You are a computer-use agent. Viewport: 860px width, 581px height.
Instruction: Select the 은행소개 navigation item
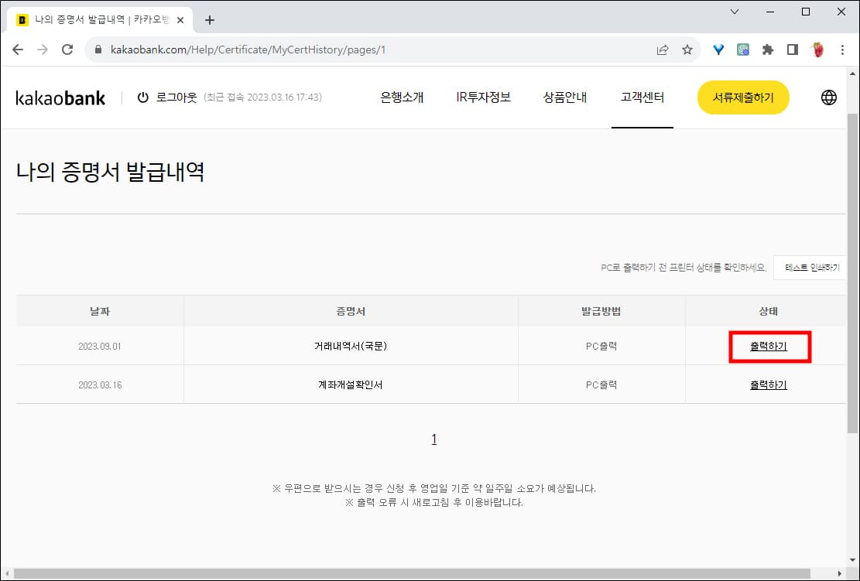pos(402,97)
